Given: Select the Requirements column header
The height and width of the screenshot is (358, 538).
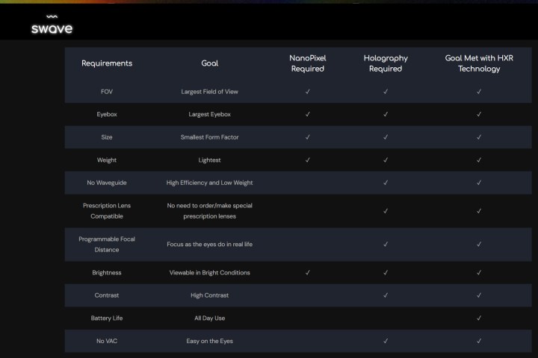Looking at the screenshot, I should 107,63.
